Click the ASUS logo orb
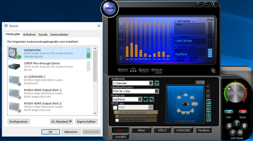 pos(109,8)
